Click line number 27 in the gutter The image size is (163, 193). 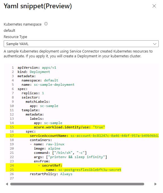12,178
